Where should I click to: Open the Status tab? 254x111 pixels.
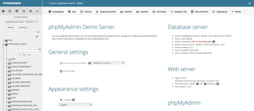click(x=86, y=12)
